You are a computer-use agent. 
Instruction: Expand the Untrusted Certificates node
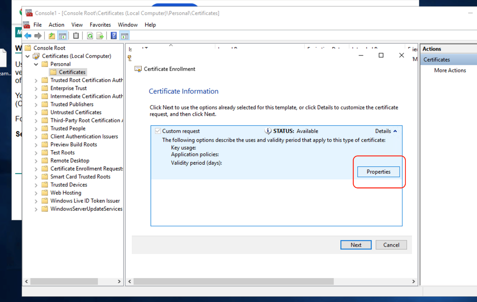tap(36, 112)
